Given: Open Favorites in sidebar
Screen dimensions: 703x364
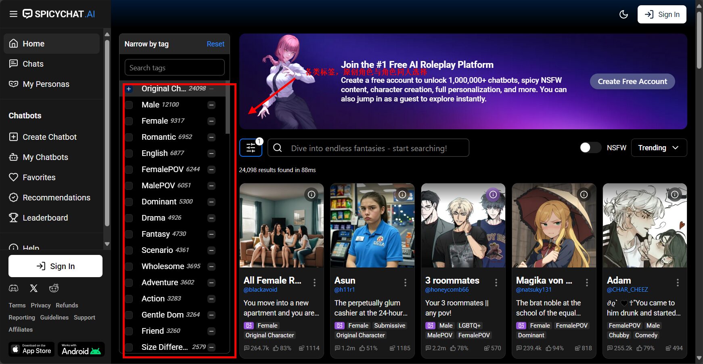Looking at the screenshot, I should 52,177.
